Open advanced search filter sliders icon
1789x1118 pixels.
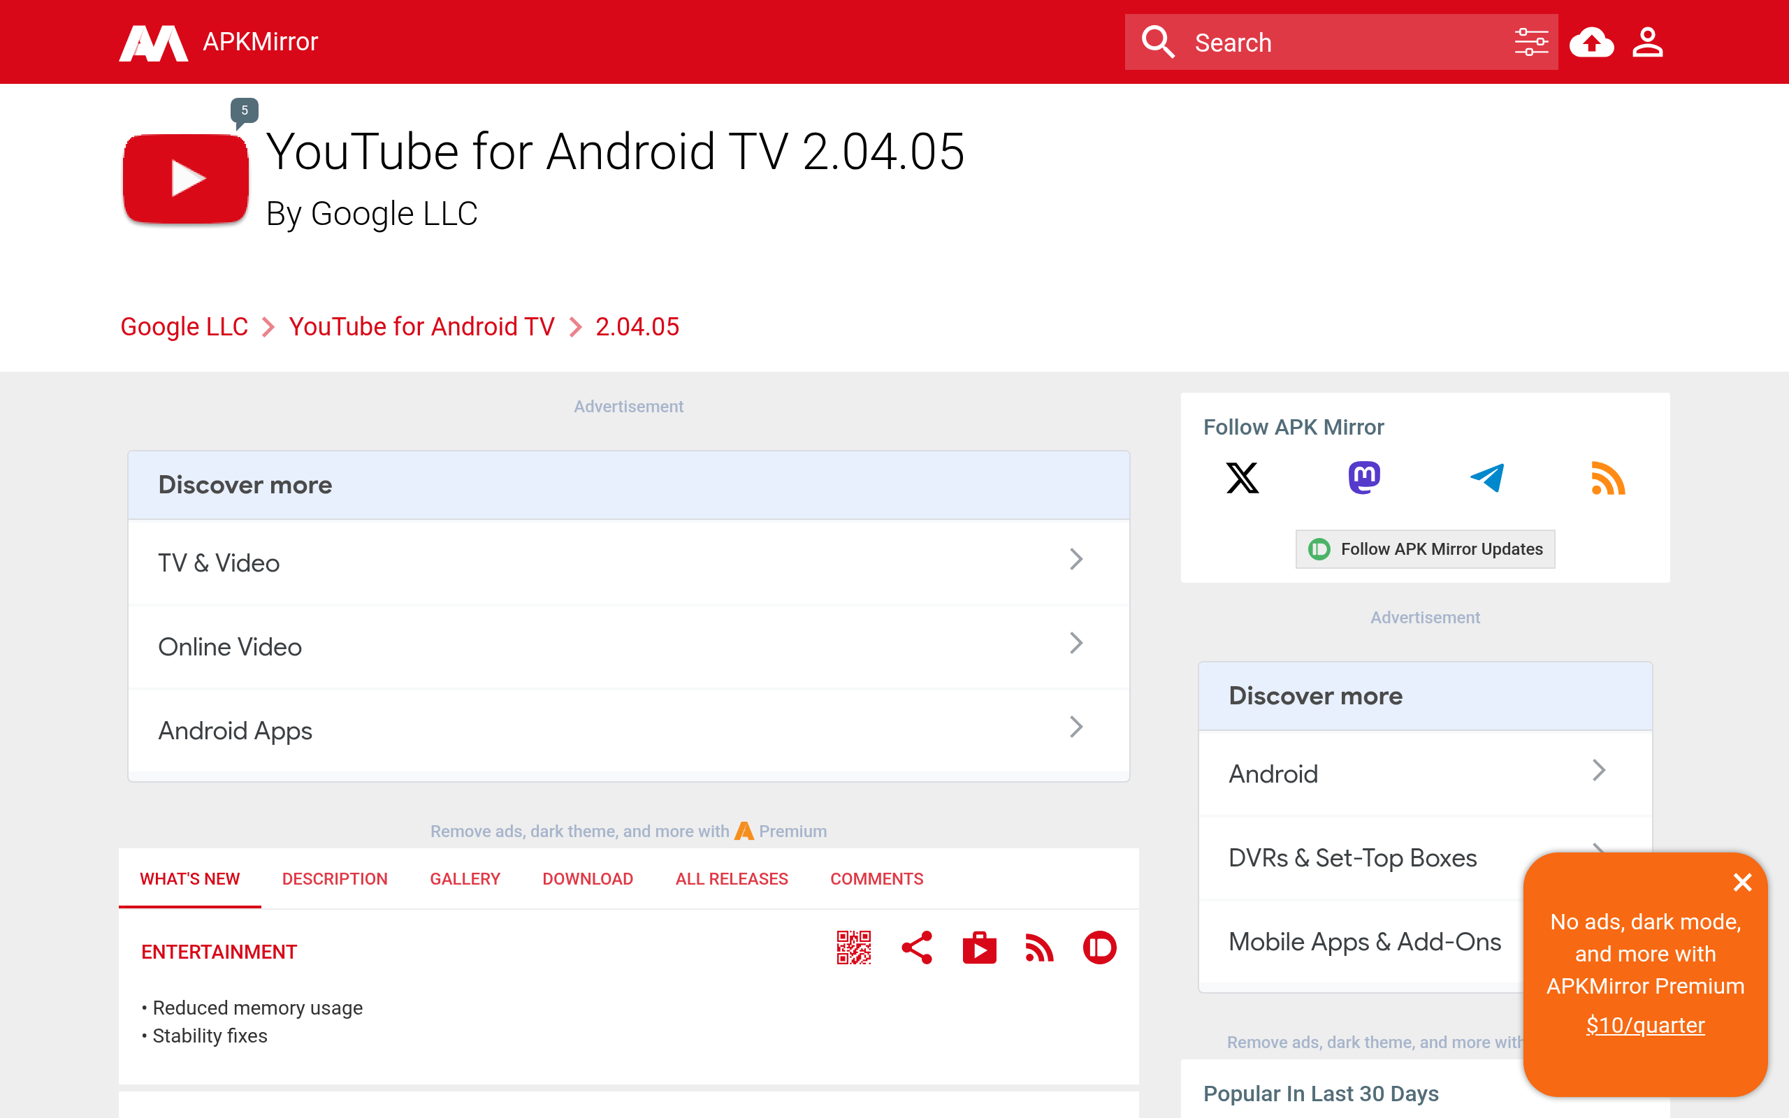1531,42
